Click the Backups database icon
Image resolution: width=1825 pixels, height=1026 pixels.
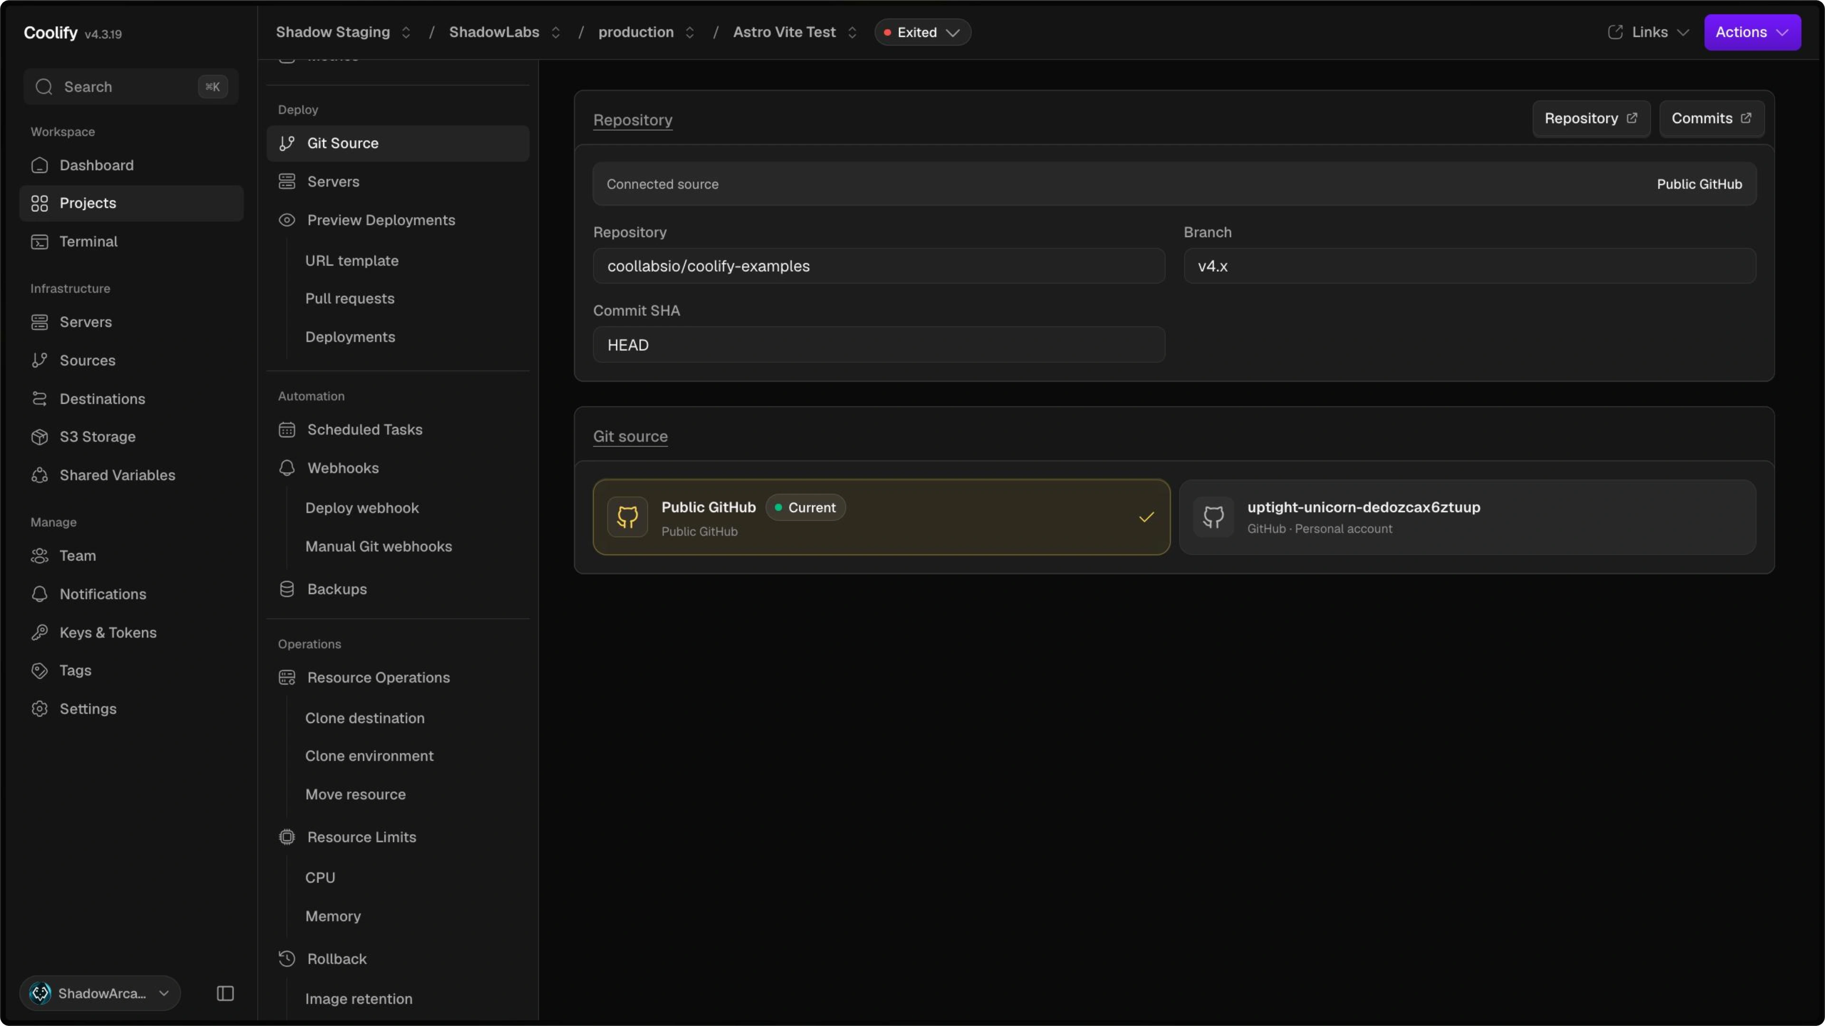point(287,589)
